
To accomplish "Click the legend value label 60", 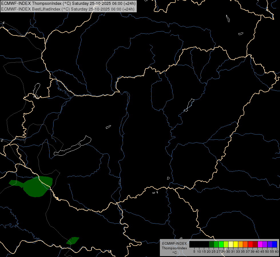I will (277, 252).
